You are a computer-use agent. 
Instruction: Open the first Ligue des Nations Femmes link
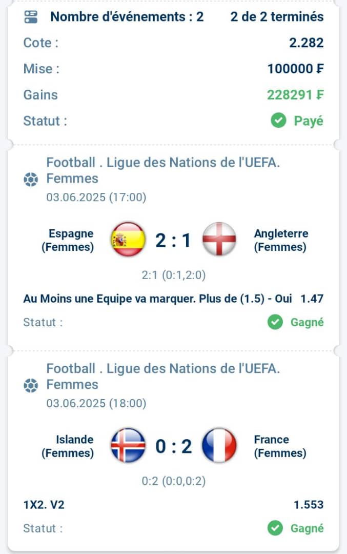pos(163,170)
